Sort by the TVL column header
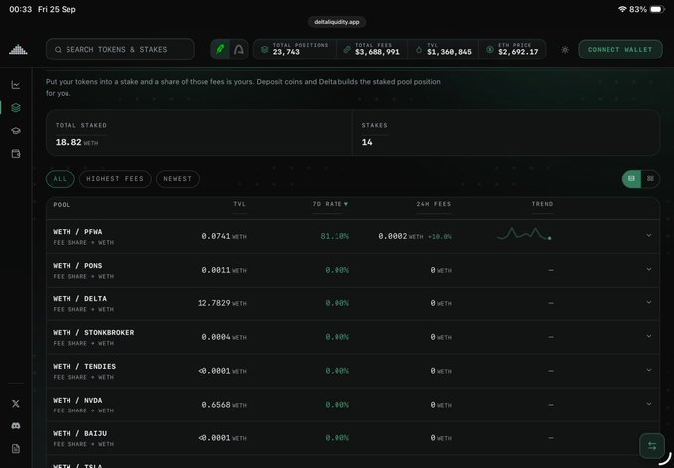Screen dimensions: 674x468 click(x=240, y=204)
